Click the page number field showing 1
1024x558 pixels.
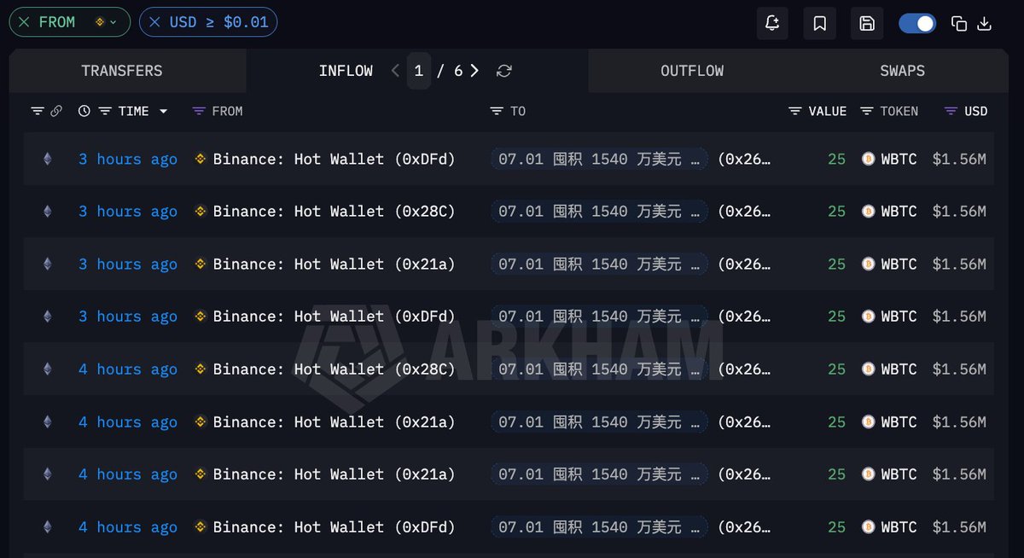click(418, 71)
